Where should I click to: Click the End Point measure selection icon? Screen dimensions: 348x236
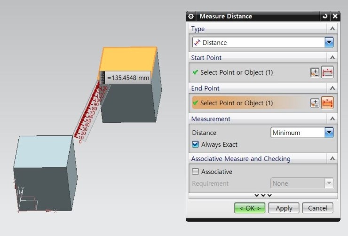pos(327,103)
